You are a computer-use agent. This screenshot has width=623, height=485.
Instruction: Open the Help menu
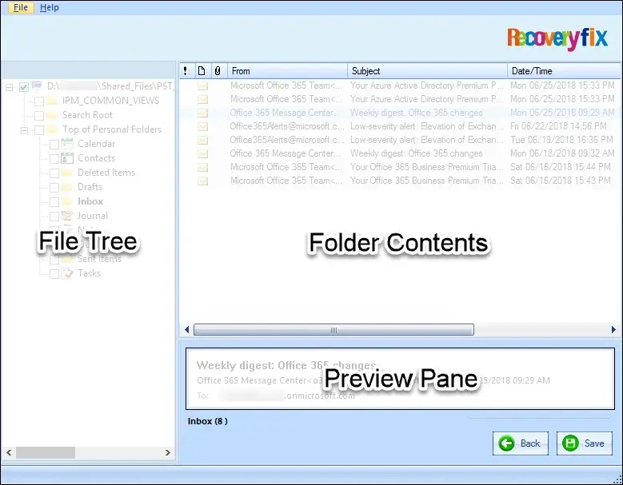(x=50, y=7)
